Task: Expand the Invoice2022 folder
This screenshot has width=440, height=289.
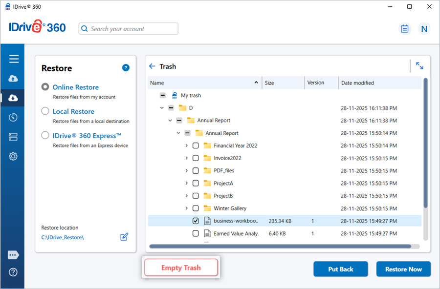Action: (186, 158)
